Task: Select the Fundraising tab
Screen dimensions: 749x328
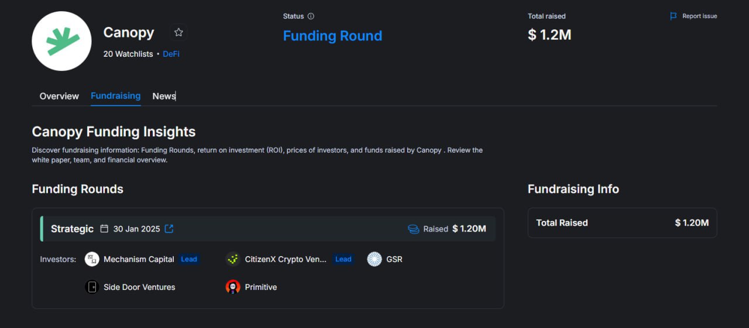Action: pyautogui.click(x=115, y=96)
